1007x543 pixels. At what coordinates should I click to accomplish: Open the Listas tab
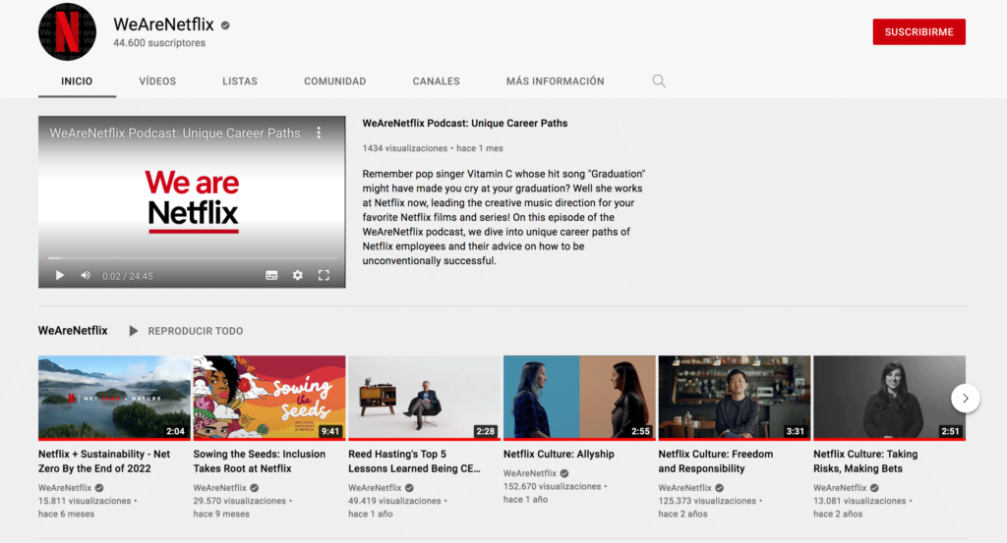[240, 81]
